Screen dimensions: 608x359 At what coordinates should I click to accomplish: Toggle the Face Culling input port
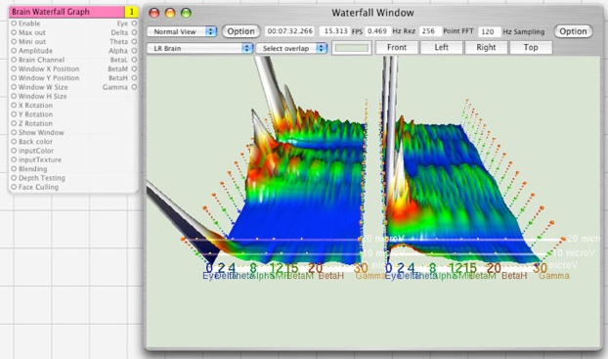click(14, 187)
